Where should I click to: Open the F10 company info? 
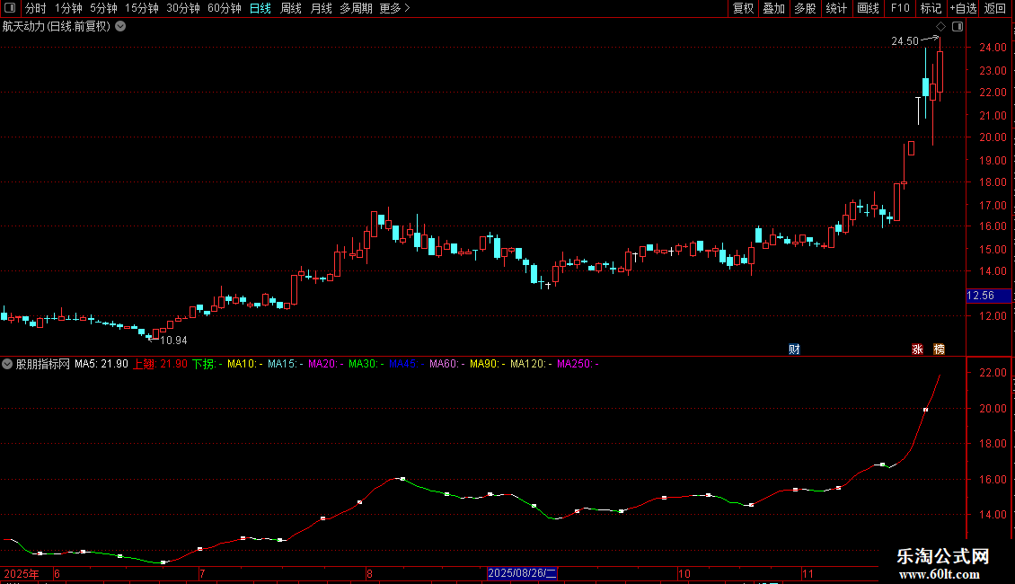click(900, 8)
